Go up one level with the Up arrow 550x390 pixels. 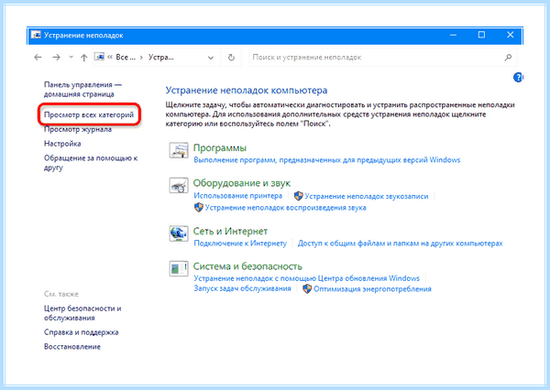(83, 58)
